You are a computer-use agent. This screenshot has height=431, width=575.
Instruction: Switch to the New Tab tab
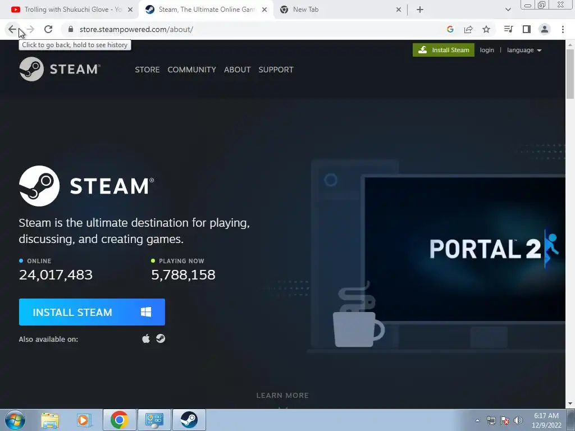340,10
